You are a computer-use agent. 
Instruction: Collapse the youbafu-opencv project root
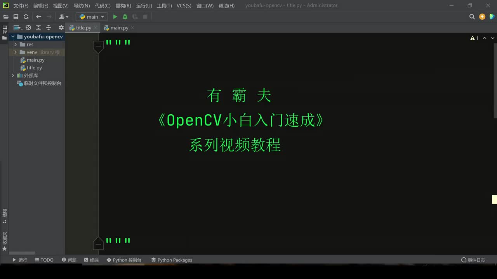pyautogui.click(x=13, y=37)
